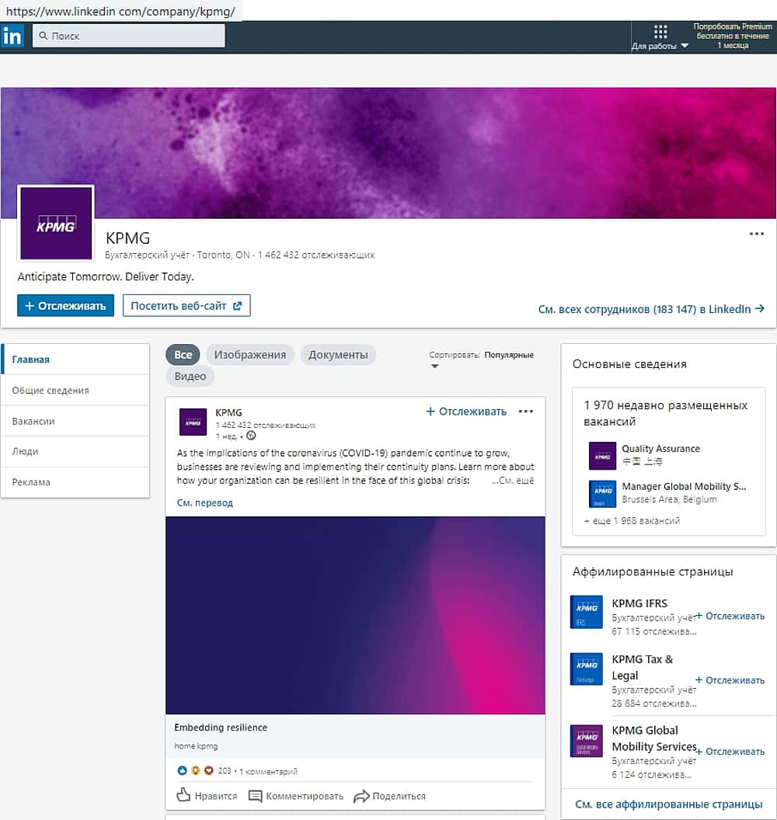This screenshot has width=777, height=820.
Task: Click the globe visibility icon on post
Action: (x=251, y=436)
